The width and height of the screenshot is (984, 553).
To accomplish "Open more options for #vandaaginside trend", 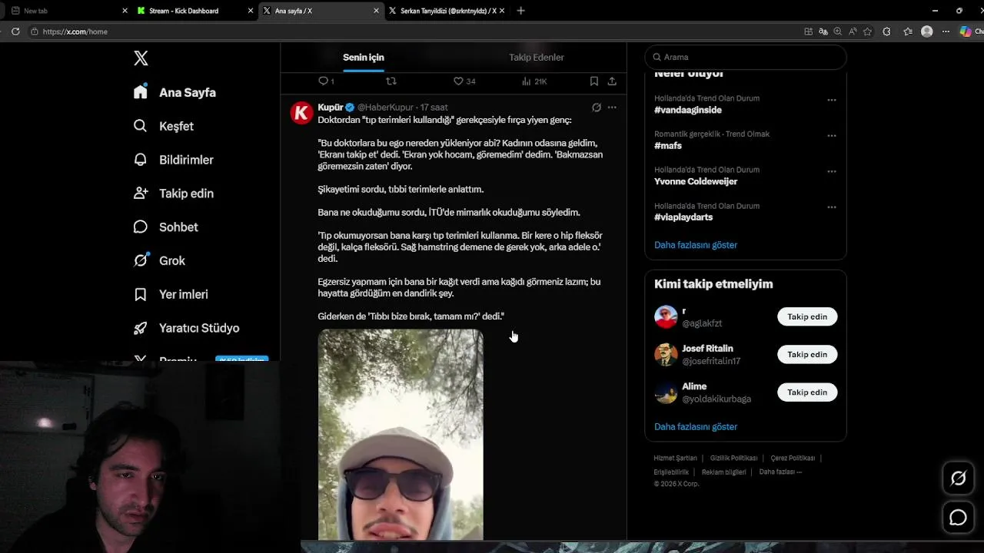I will [x=832, y=100].
